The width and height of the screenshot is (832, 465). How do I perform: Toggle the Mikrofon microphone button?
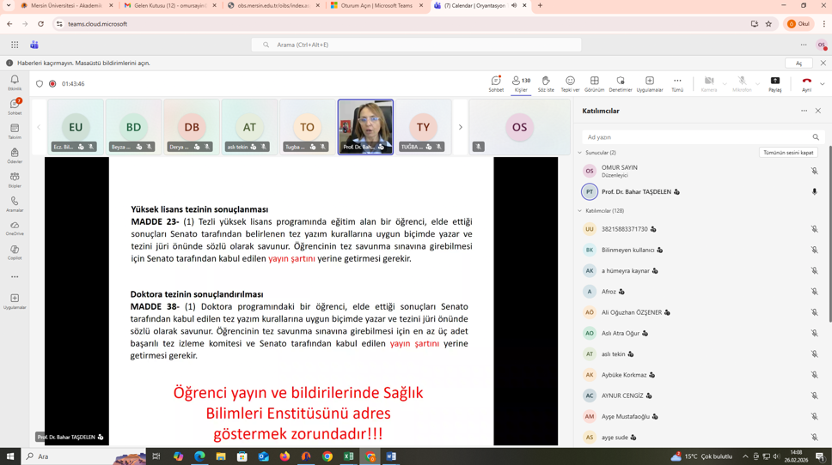[742, 83]
